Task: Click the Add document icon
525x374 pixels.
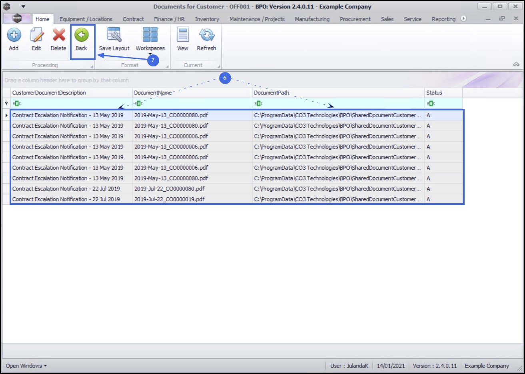Action: click(x=14, y=35)
